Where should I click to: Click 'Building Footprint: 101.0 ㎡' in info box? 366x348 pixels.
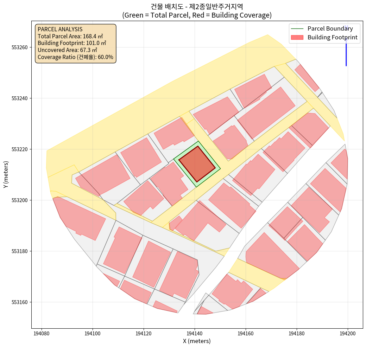pos(72,43)
